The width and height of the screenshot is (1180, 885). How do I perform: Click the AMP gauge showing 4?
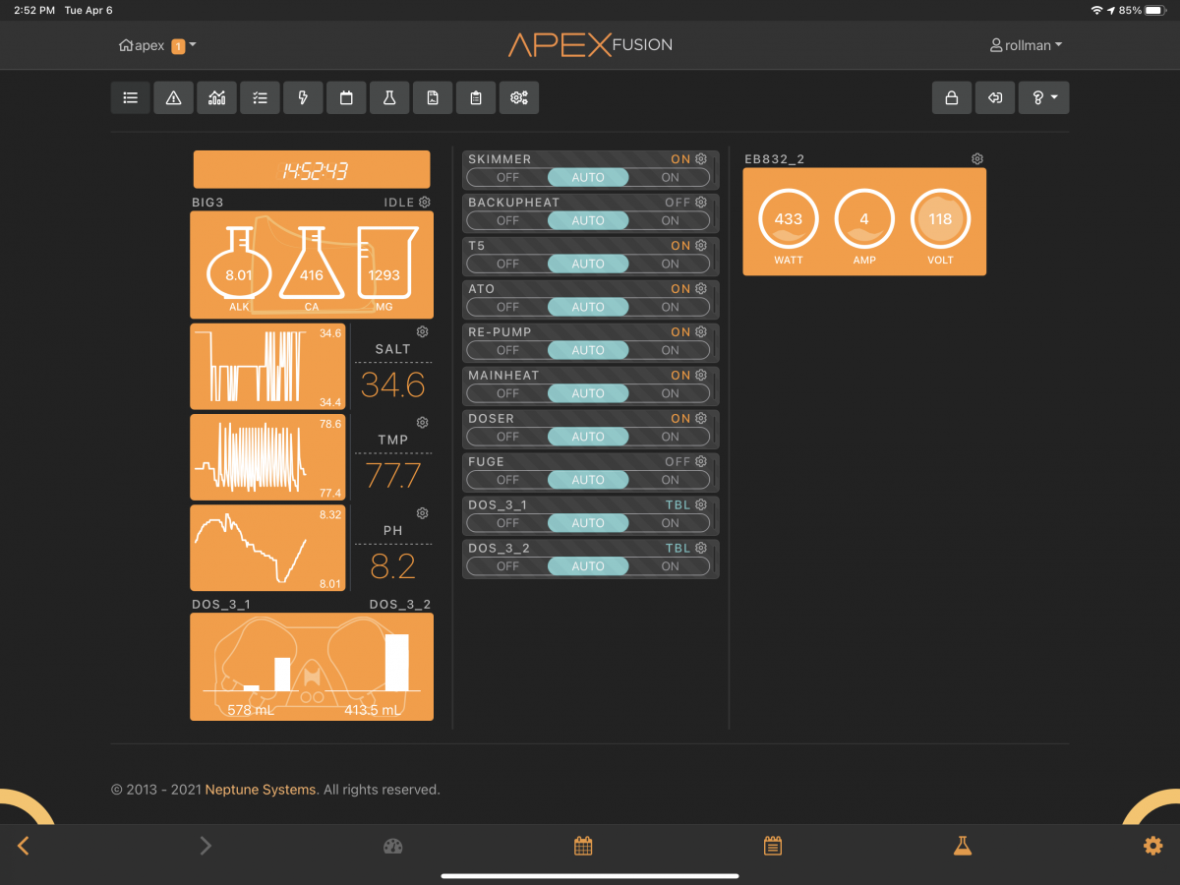click(864, 219)
